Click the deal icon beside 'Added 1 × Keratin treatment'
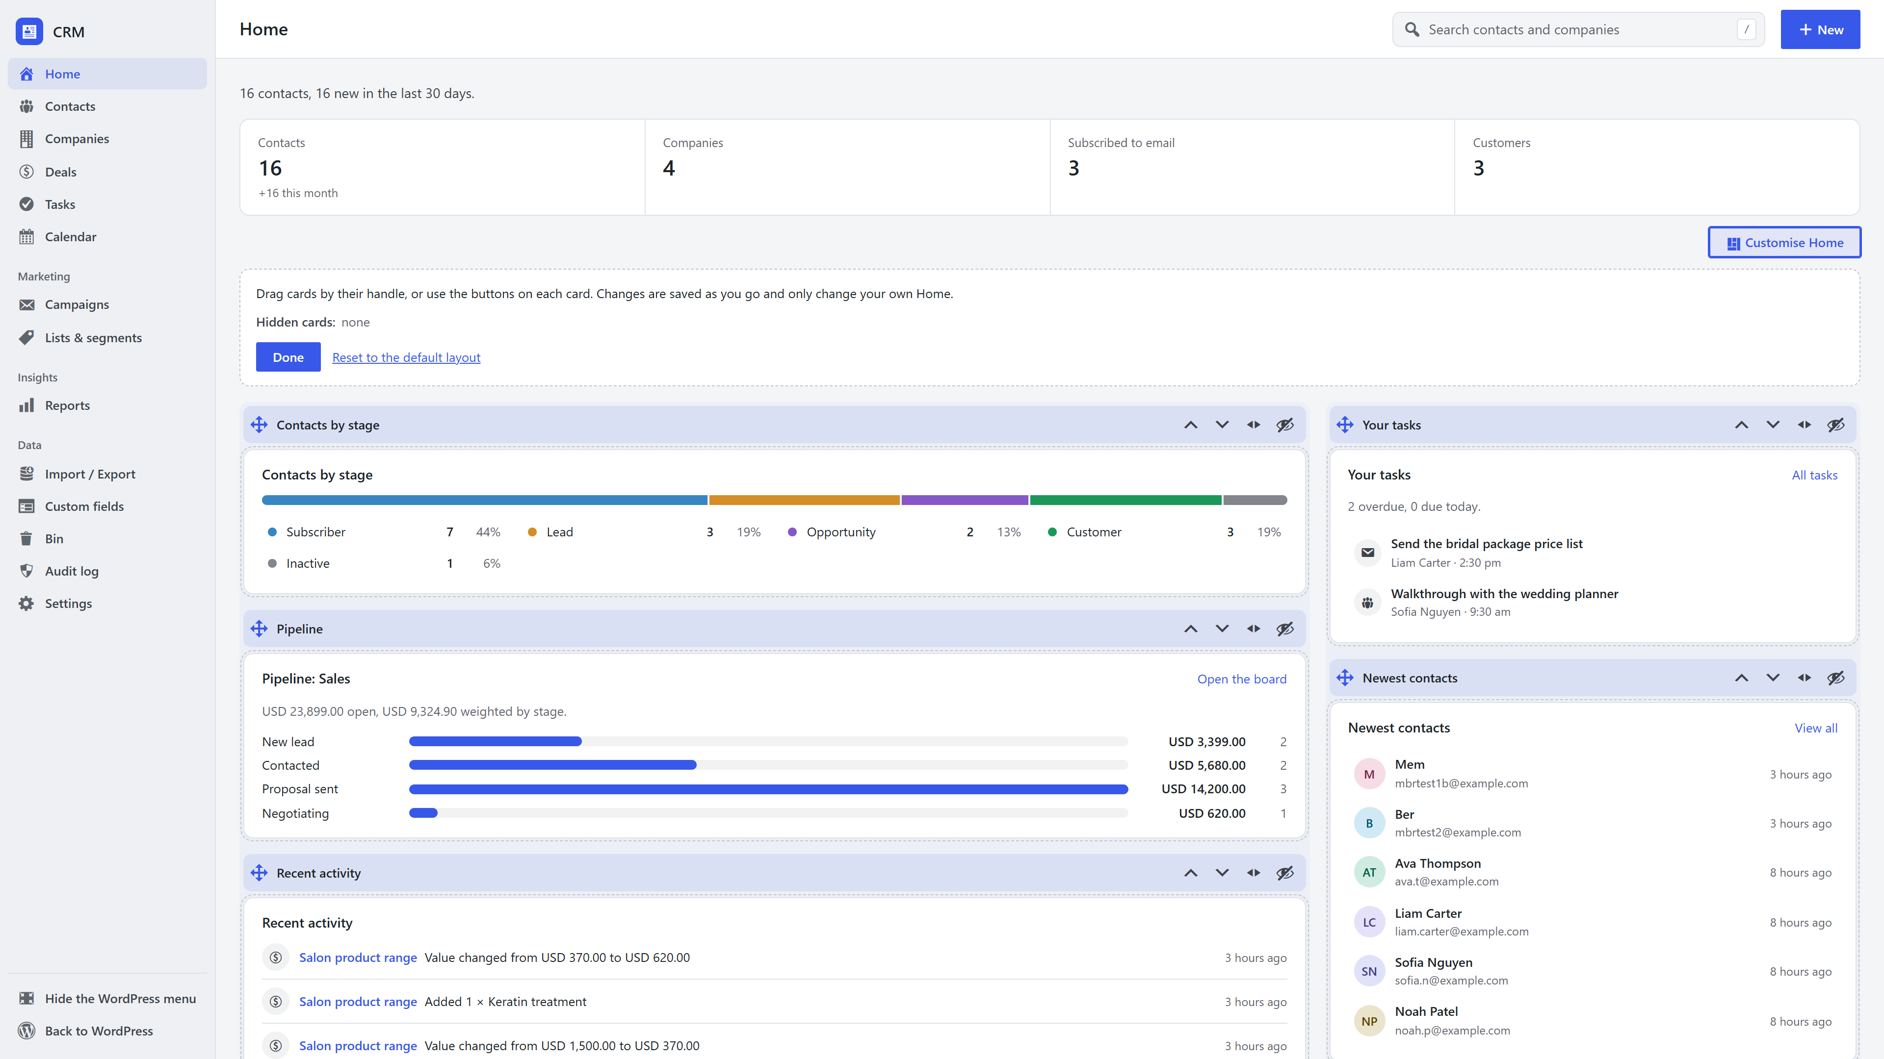The image size is (1884, 1059). point(276,1001)
